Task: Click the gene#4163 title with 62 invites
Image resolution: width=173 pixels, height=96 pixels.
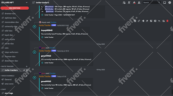Action: (x=46, y=56)
